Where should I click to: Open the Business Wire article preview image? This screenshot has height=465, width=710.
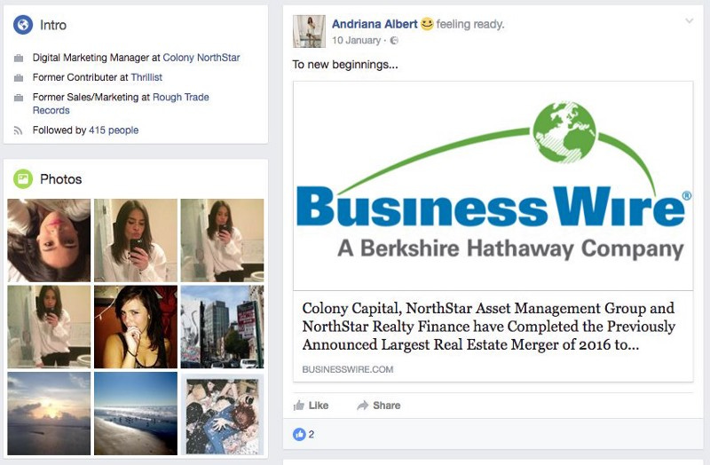pos(493,185)
